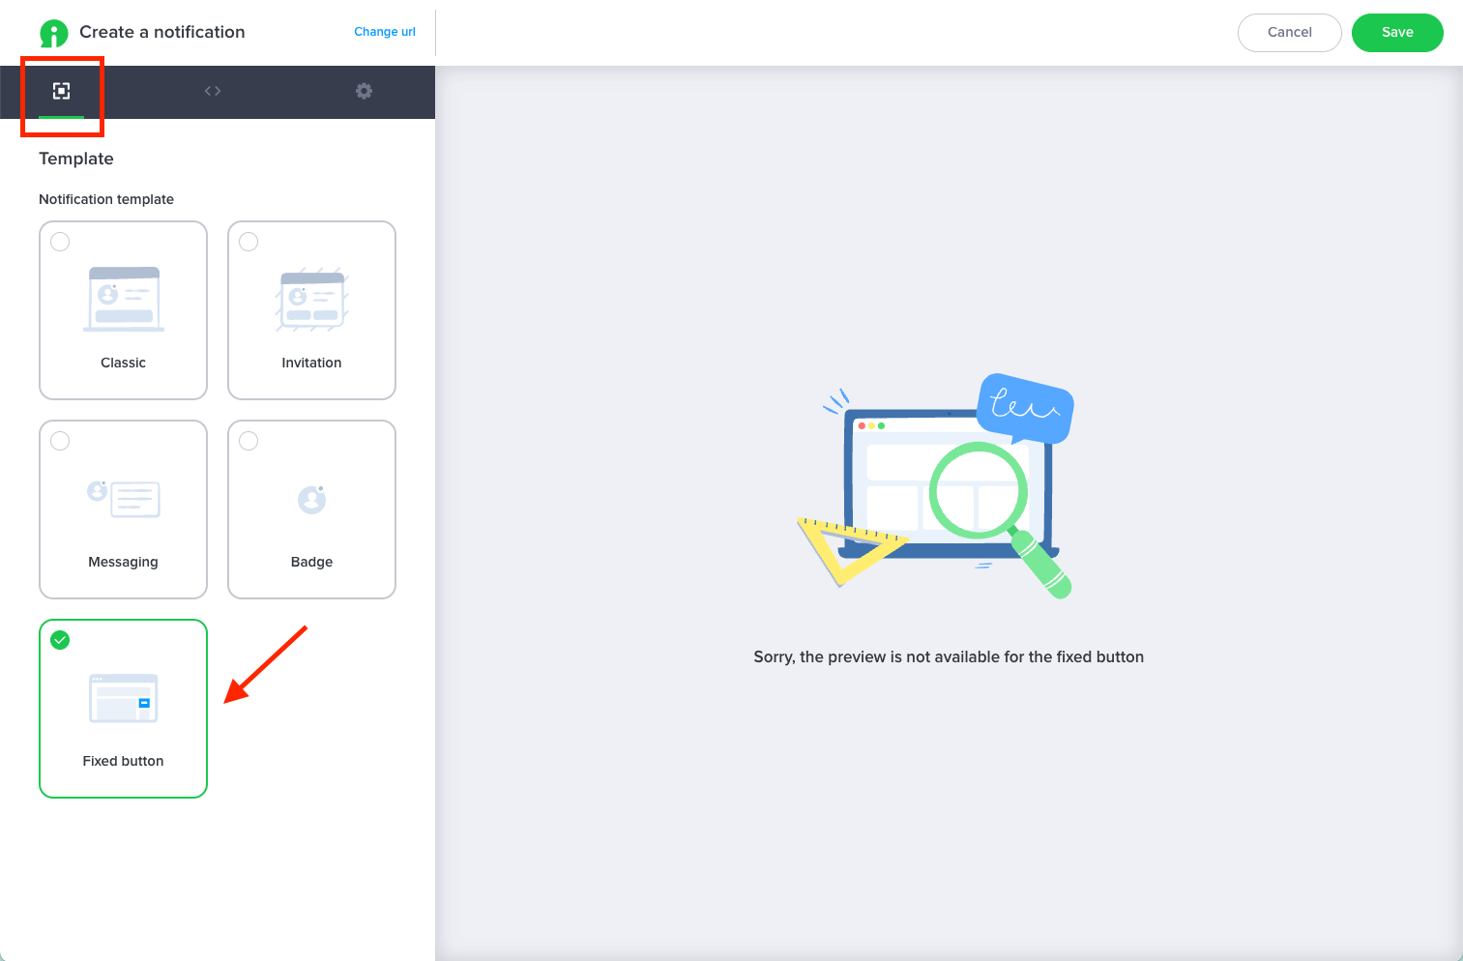Toggle the Fixed button template checkmark
The width and height of the screenshot is (1463, 961).
[60, 640]
